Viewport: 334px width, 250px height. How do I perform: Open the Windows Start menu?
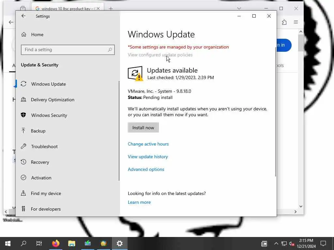(x=8, y=243)
